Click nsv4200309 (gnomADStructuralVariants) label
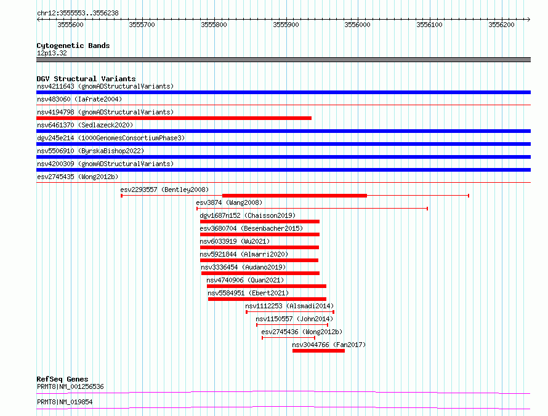The image size is (548, 416). click(x=105, y=164)
